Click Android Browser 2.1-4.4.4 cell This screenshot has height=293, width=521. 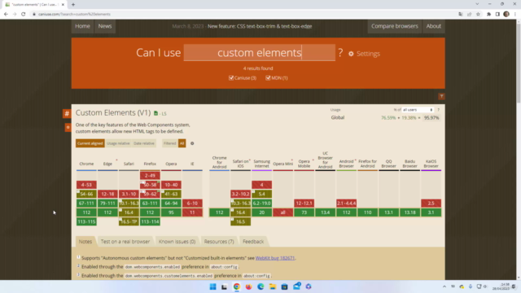click(346, 203)
